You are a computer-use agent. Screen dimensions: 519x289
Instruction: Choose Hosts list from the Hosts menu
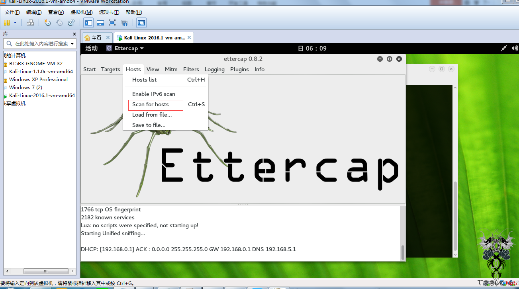pos(166,80)
